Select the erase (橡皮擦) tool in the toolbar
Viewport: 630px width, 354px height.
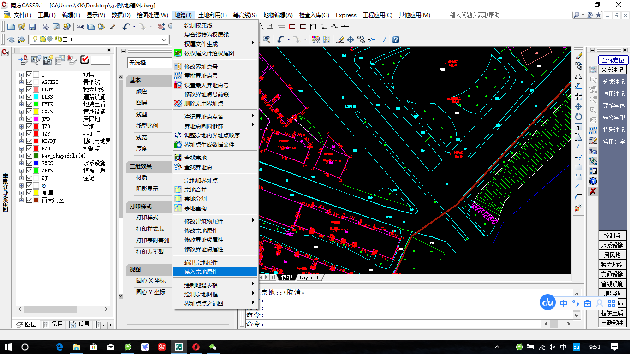pos(340,39)
